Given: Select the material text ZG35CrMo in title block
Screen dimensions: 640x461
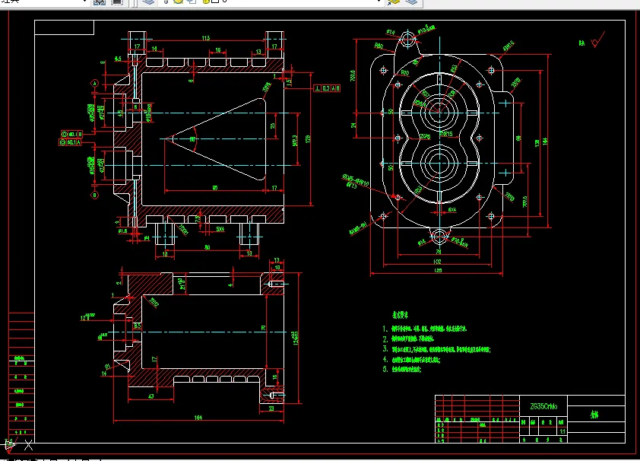Looking at the screenshot, I should [x=543, y=406].
